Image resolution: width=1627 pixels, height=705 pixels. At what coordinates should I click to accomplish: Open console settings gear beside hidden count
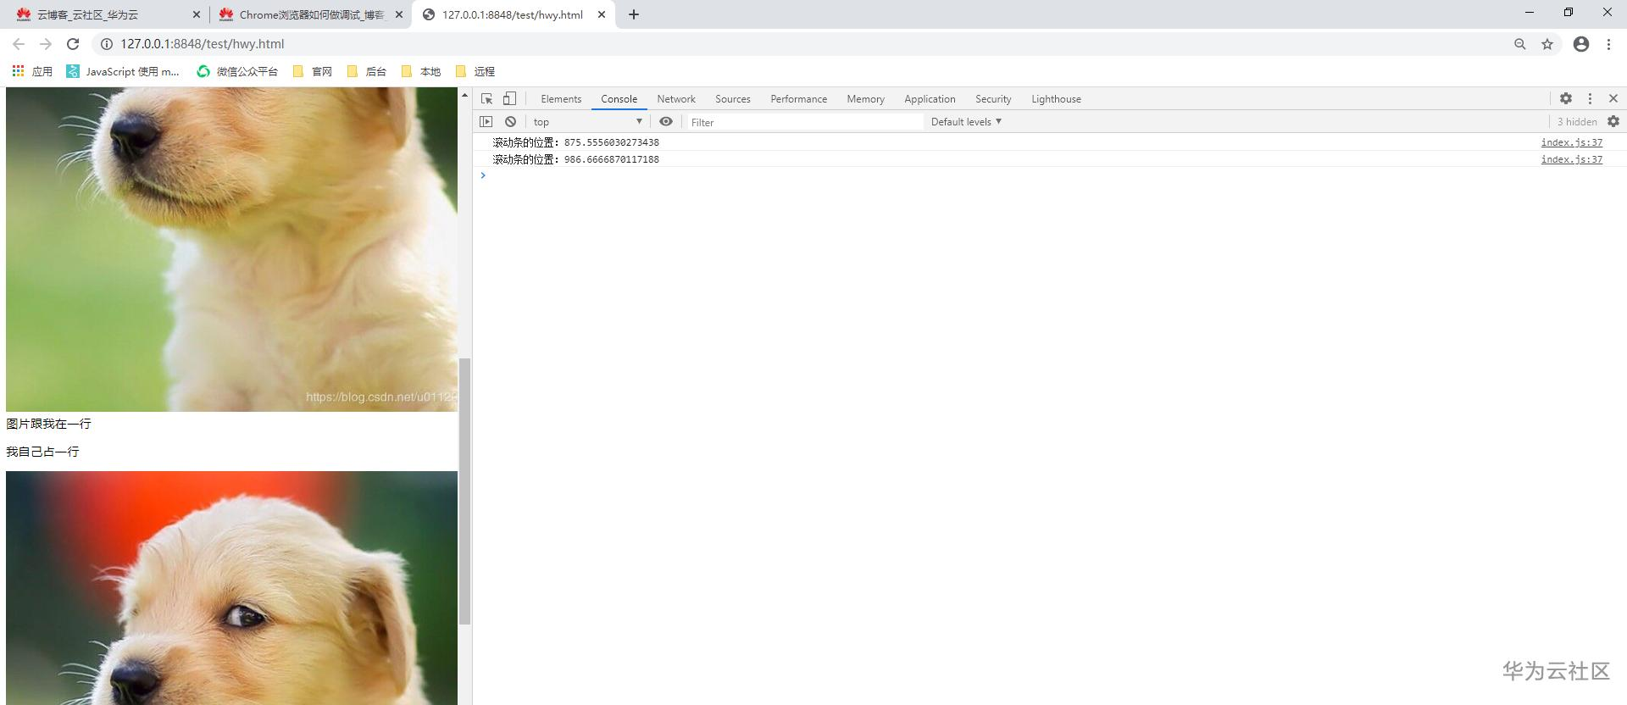(x=1613, y=122)
